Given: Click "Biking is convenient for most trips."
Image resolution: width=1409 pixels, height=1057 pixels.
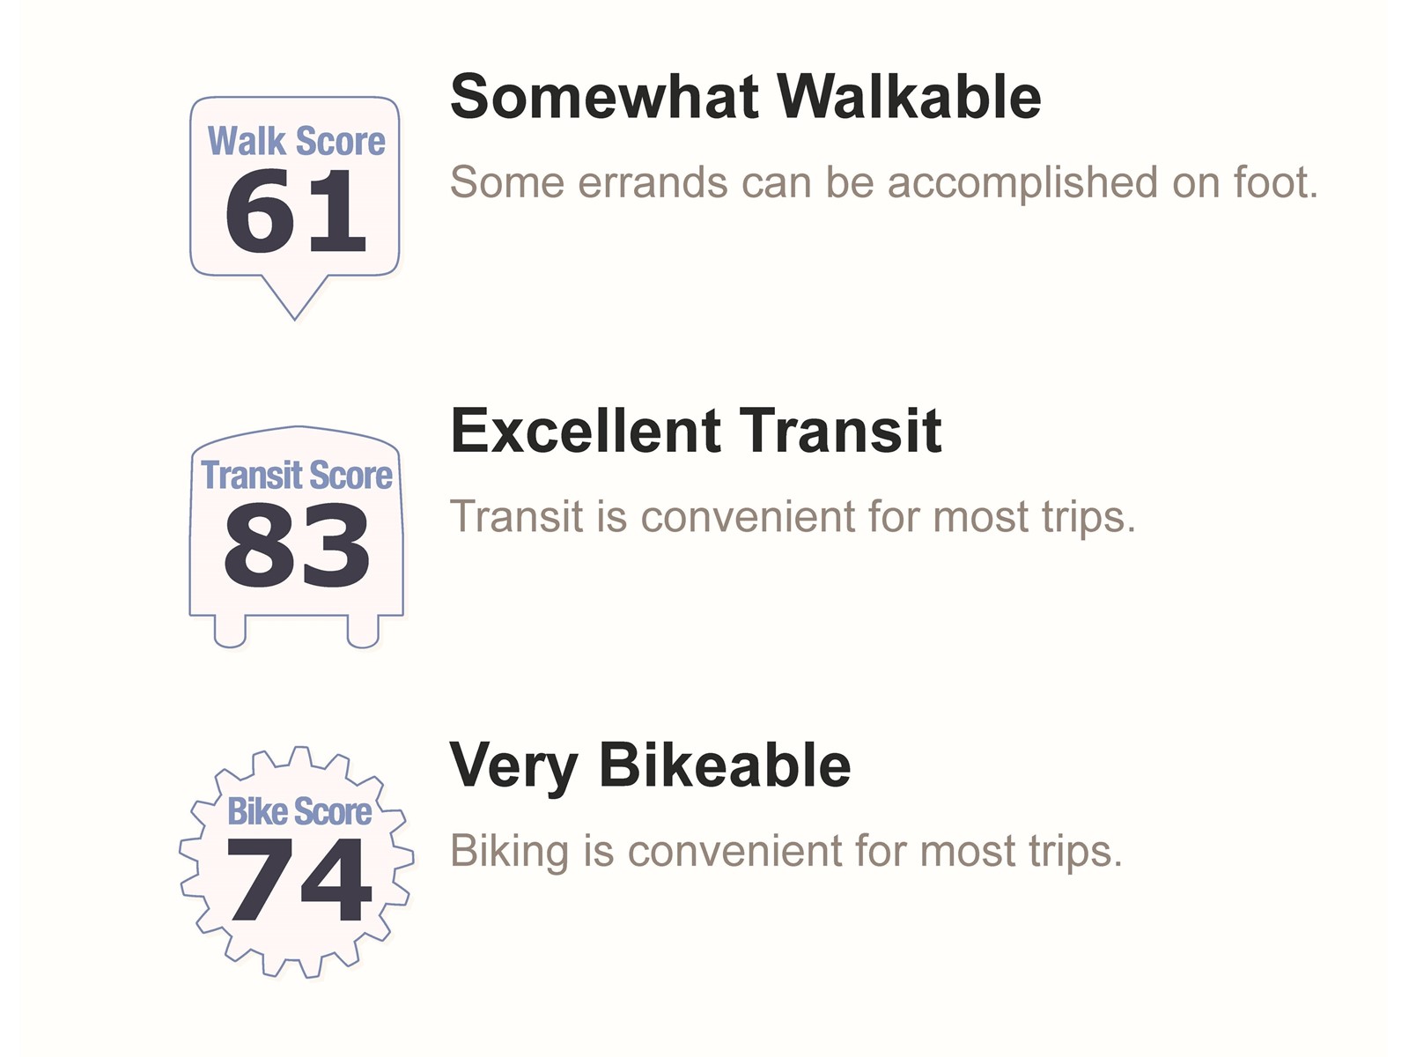Looking at the screenshot, I should pyautogui.click(x=786, y=851).
